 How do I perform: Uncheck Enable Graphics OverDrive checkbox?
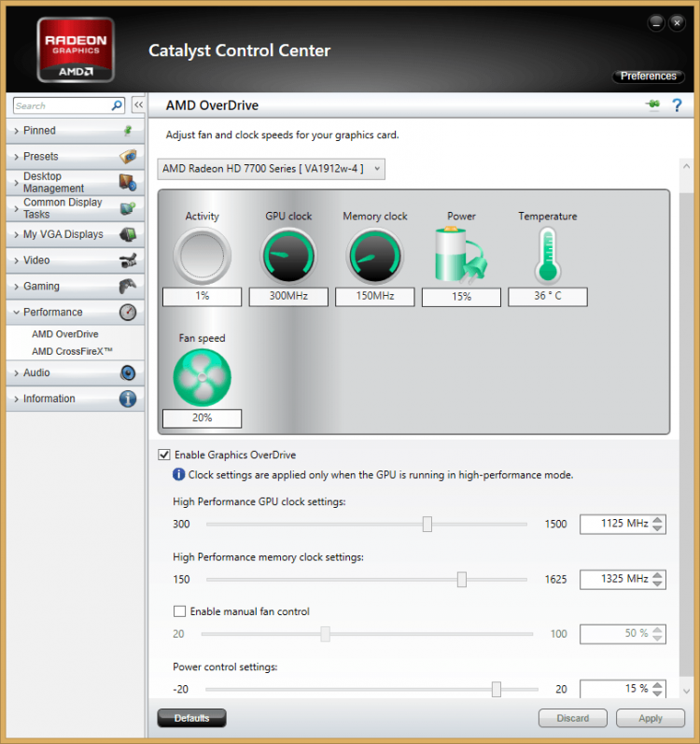click(x=165, y=455)
